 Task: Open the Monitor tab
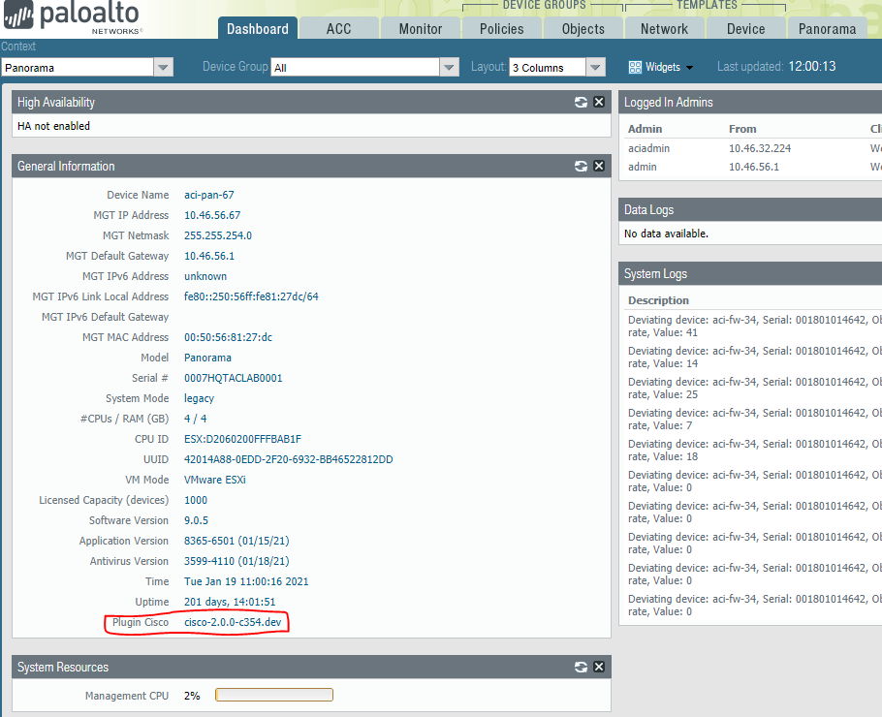pyautogui.click(x=421, y=28)
